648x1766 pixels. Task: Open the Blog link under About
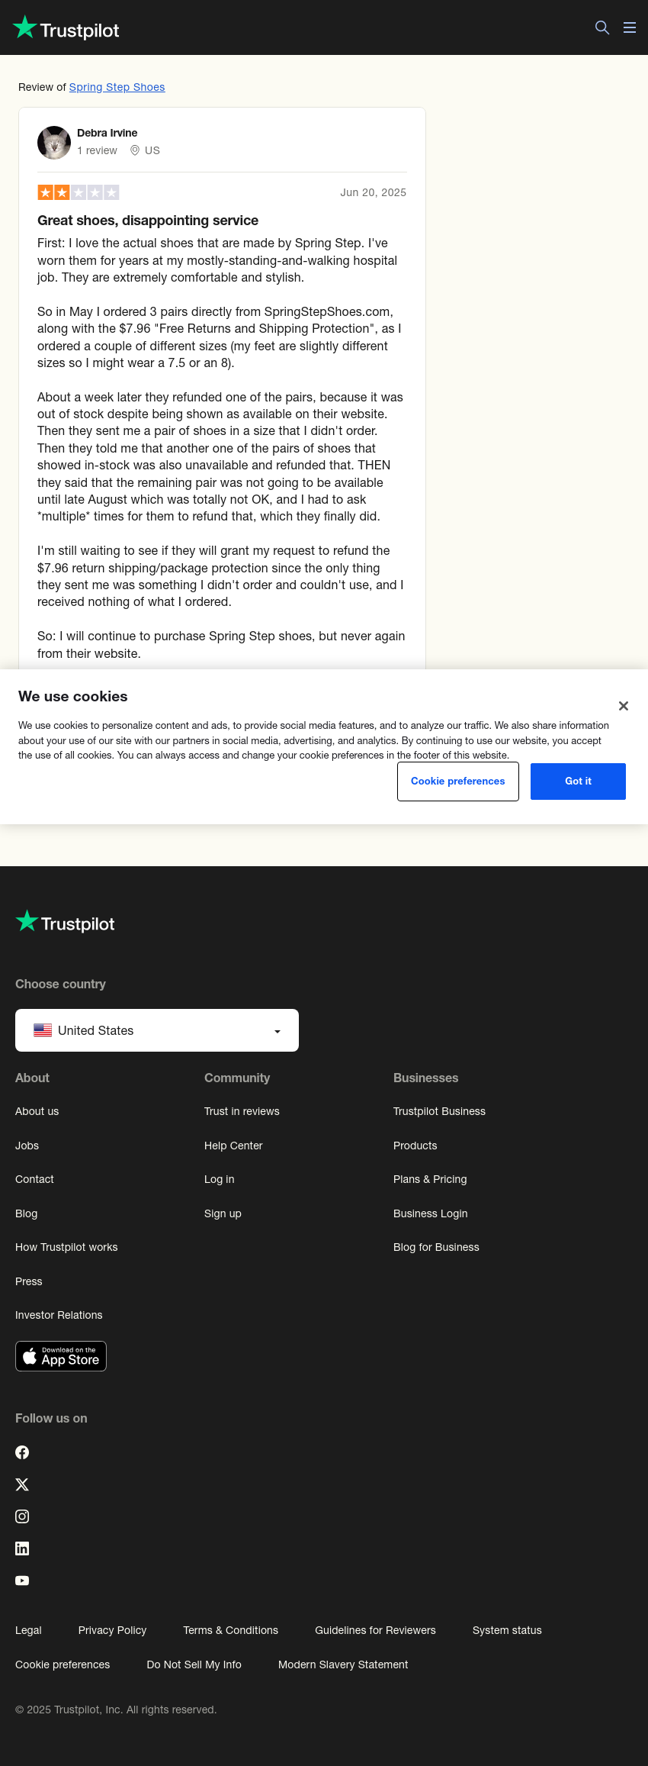(x=26, y=1213)
